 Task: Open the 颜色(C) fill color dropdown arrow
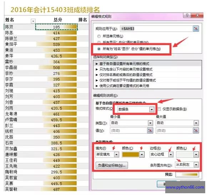[x=142, y=154]
